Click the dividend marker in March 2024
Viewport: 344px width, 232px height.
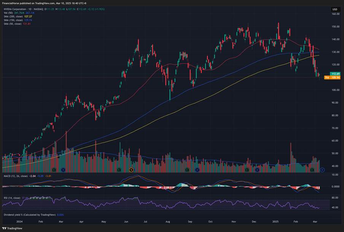click(63, 170)
